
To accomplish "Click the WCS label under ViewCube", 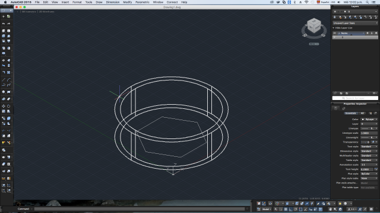I will coord(314,44).
